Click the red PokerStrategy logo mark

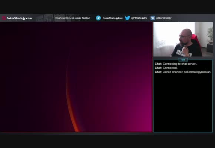click(4, 18)
